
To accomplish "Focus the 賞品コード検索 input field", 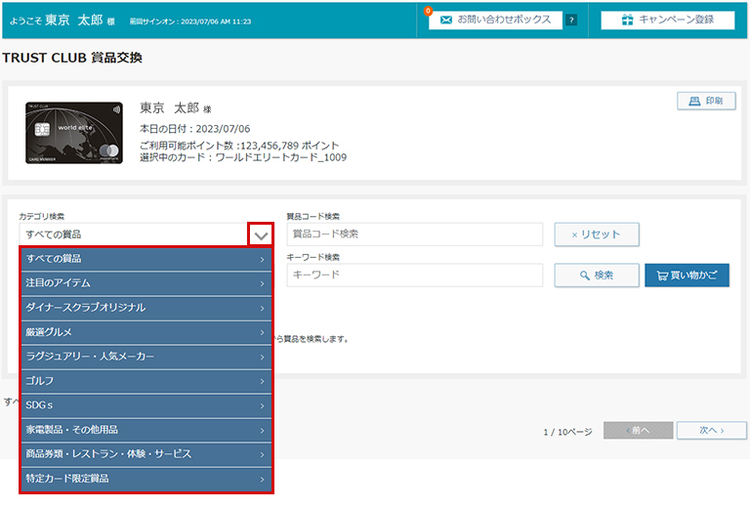I will (x=415, y=234).
